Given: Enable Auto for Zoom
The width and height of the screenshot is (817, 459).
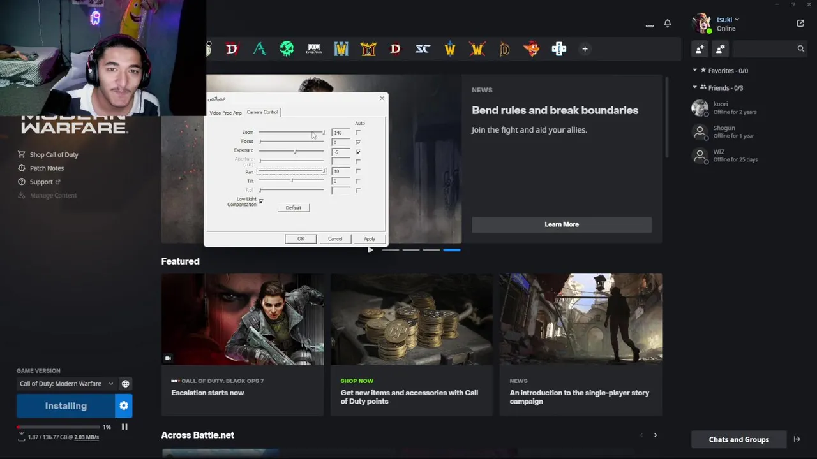Looking at the screenshot, I should (x=358, y=133).
